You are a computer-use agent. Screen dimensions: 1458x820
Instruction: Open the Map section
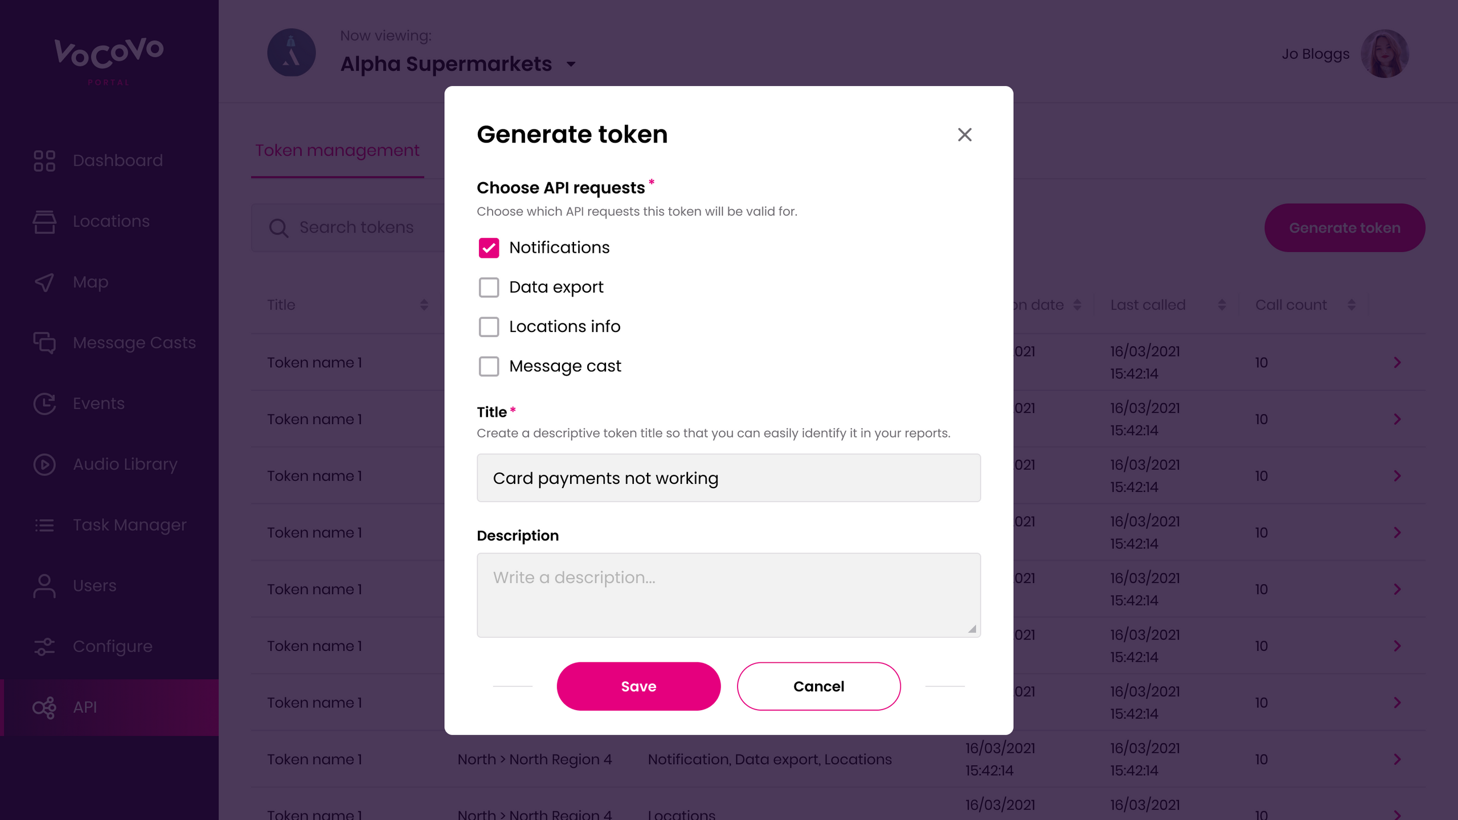pos(89,282)
